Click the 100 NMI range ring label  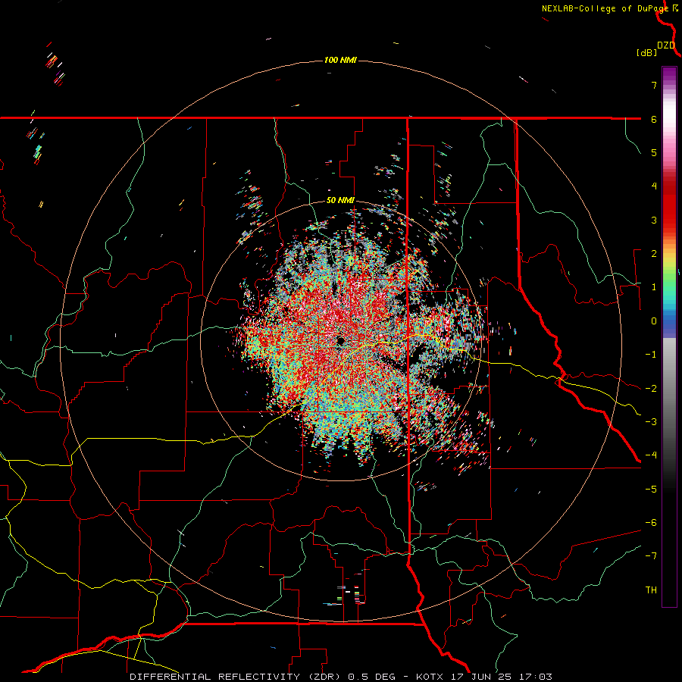(340, 60)
